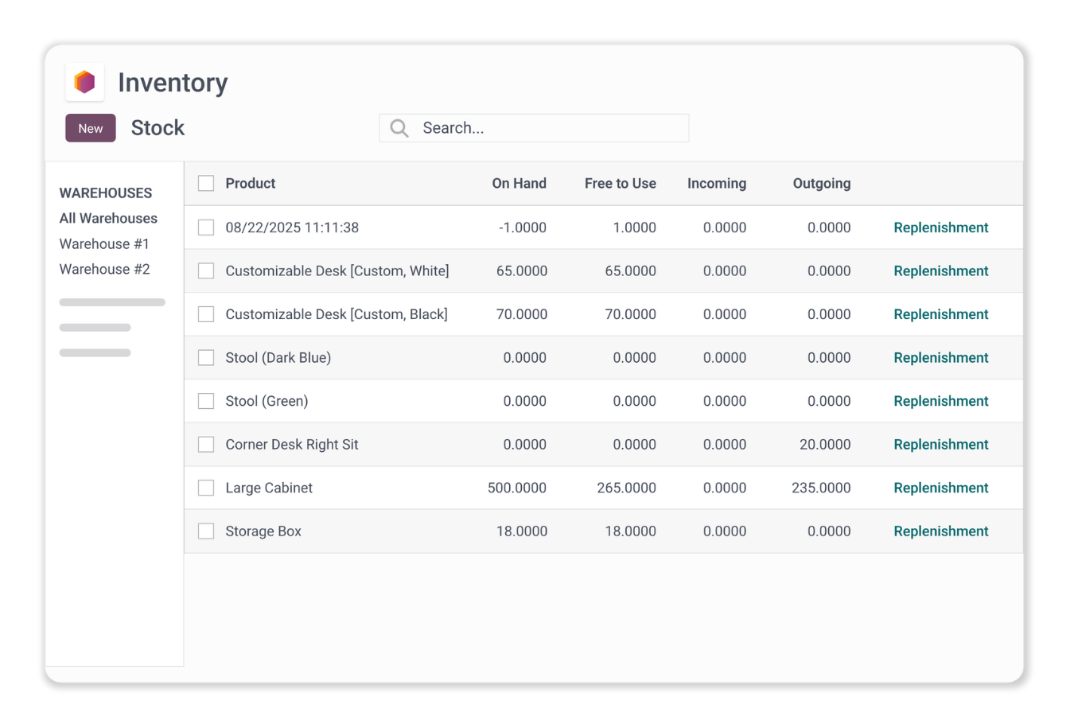Enable checkbox for Corner Desk Right Sit
This screenshot has height=716, width=1074.
[x=206, y=445]
